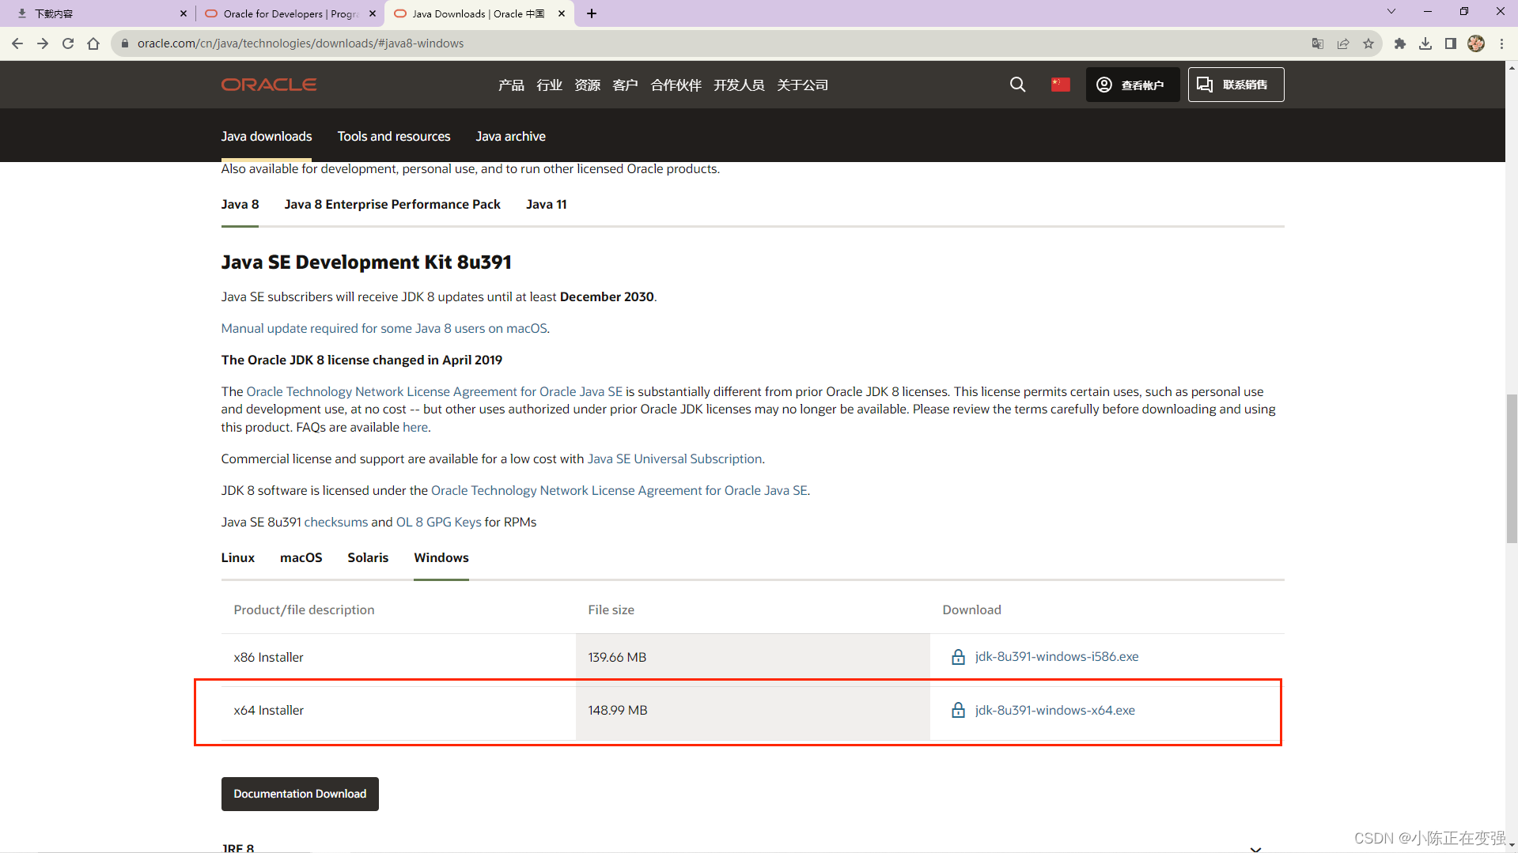Go forward to the next page
This screenshot has width=1518, height=853.
pos(43,43)
